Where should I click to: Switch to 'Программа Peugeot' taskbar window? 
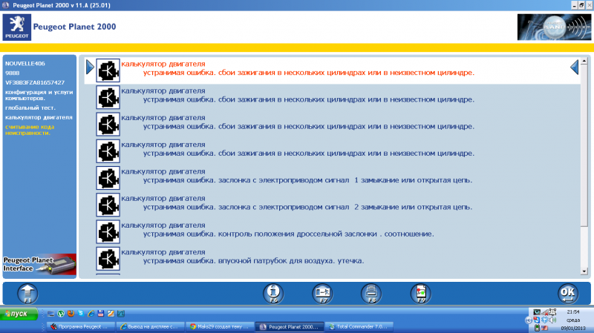click(x=80, y=326)
